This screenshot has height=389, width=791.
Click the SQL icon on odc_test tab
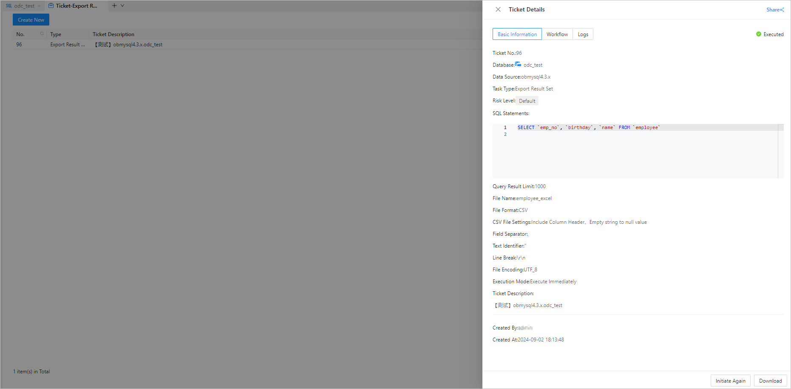(x=9, y=6)
